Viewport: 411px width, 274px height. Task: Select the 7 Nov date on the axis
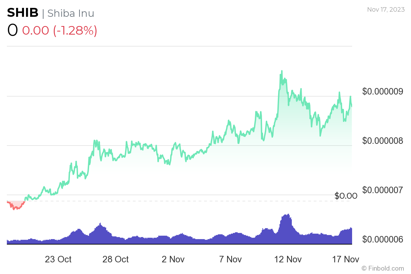pyautogui.click(x=231, y=259)
